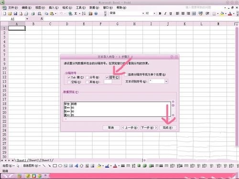Click the Chart wizard icon
Image resolution: width=239 pixels, height=179 pixels.
90,14
